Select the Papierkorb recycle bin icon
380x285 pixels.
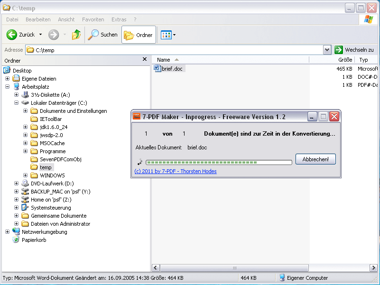16,239
